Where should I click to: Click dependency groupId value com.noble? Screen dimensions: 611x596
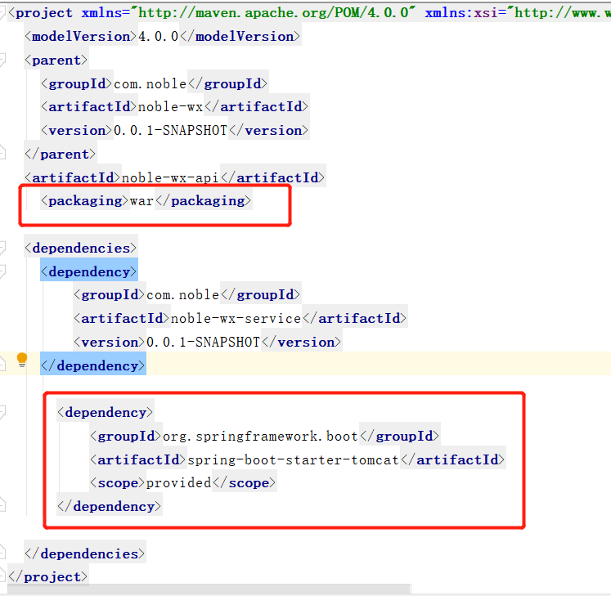click(182, 295)
